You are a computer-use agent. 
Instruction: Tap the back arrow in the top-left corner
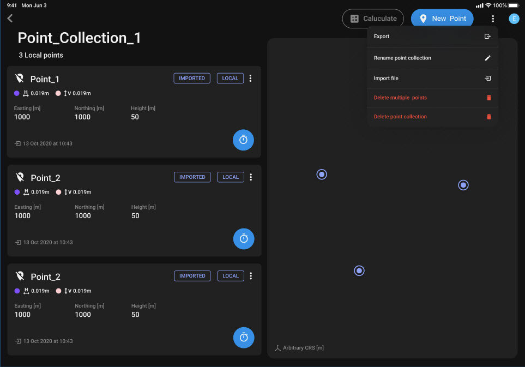click(x=9, y=18)
